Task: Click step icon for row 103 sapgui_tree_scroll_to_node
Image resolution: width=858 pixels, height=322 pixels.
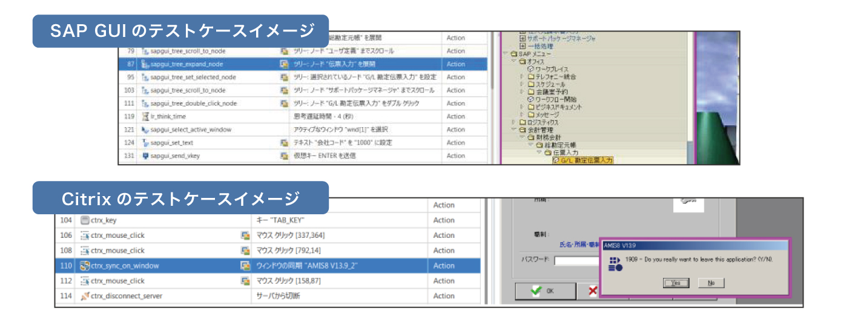Action: pos(145,90)
